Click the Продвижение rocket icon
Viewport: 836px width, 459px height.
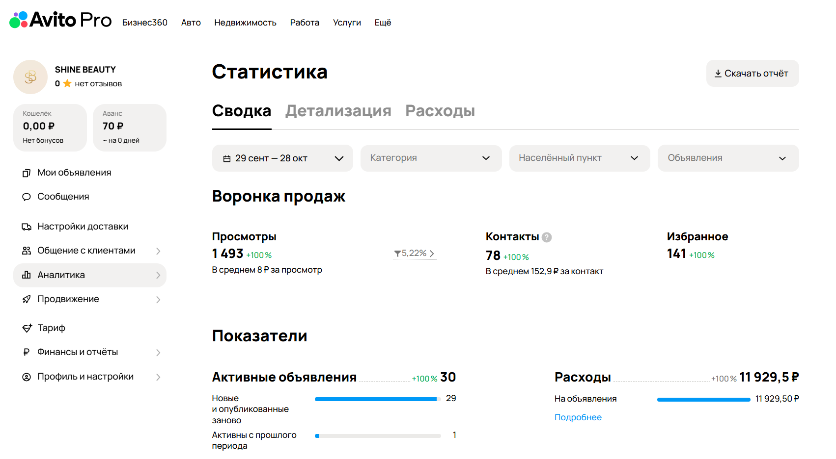click(27, 299)
